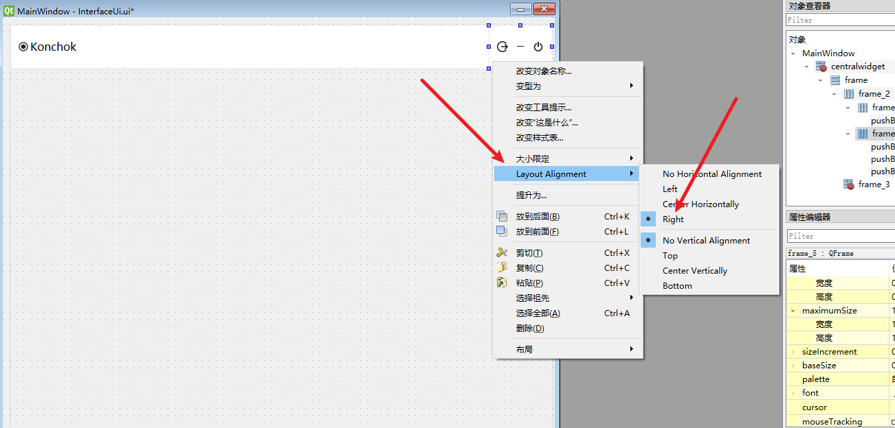Select the Bottom vertical alignment option
The width and height of the screenshot is (895, 428).
[677, 285]
